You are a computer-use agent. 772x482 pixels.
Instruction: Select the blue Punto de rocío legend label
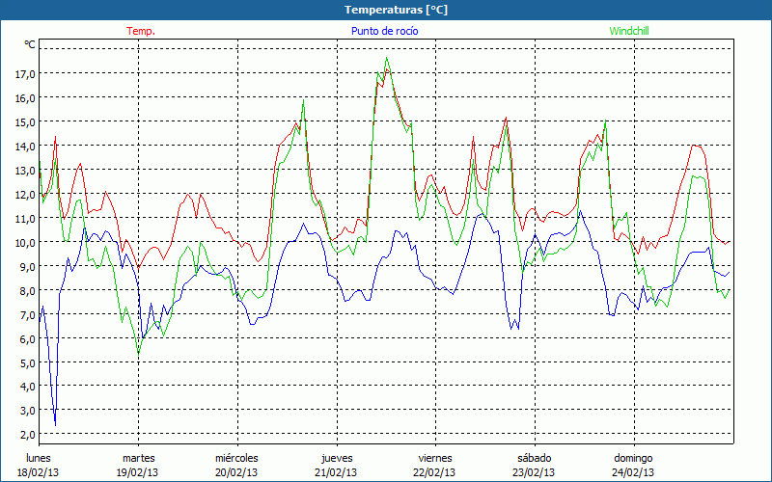385,31
